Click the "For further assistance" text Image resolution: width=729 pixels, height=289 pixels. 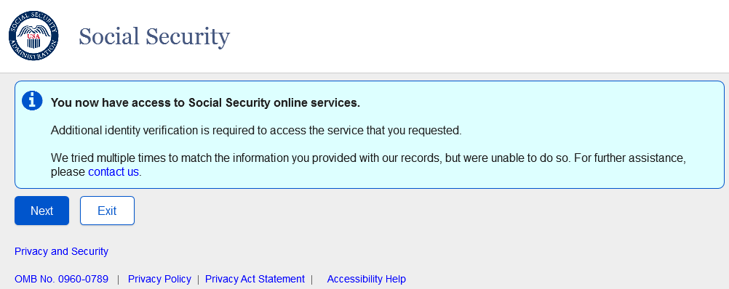(631, 158)
